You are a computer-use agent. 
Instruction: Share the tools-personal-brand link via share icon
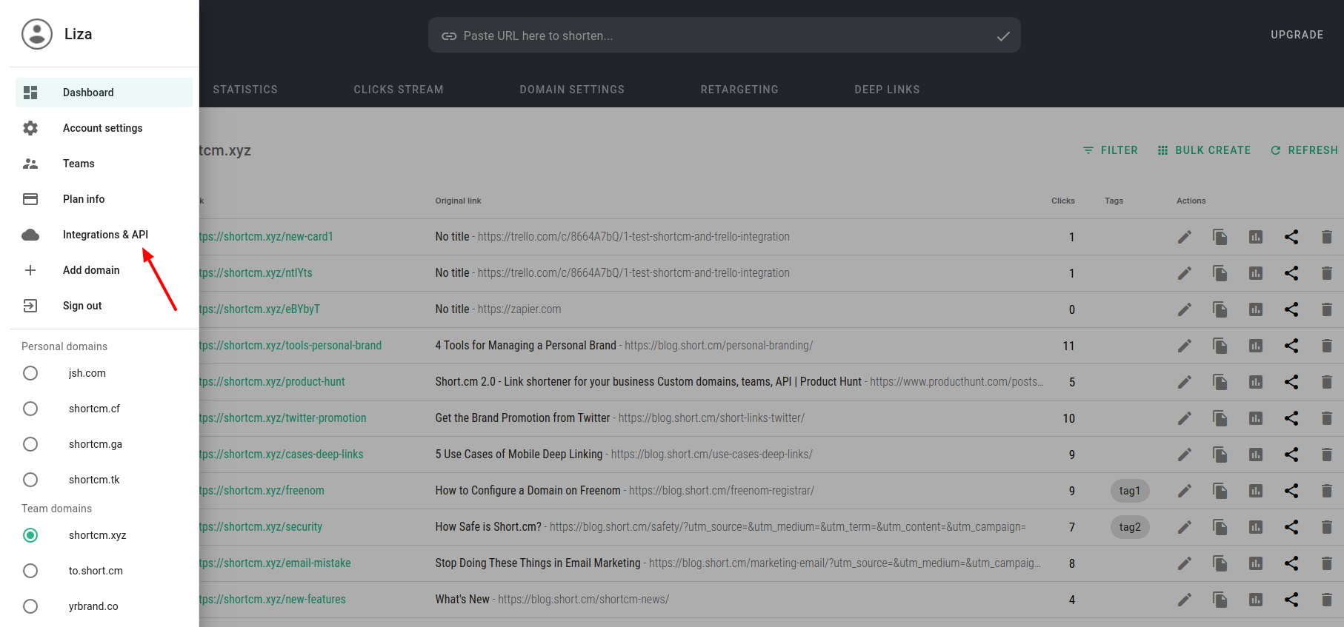click(1291, 346)
